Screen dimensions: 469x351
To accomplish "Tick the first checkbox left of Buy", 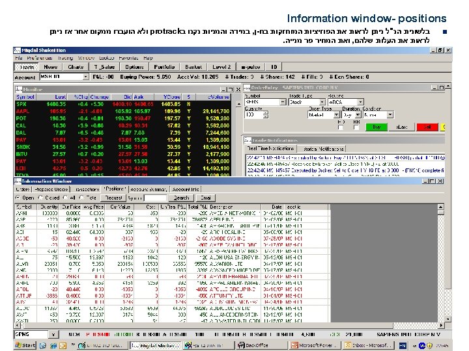I will click(x=341, y=127).
